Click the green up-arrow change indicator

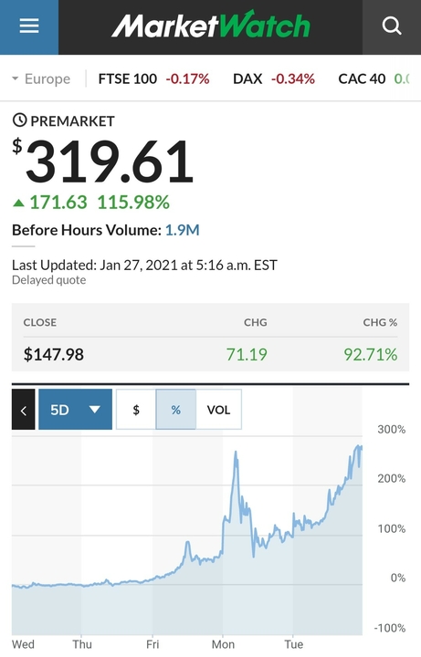click(18, 203)
